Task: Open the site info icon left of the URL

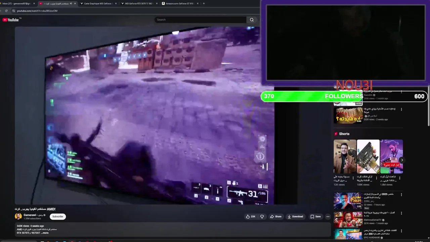Action: pos(14,11)
